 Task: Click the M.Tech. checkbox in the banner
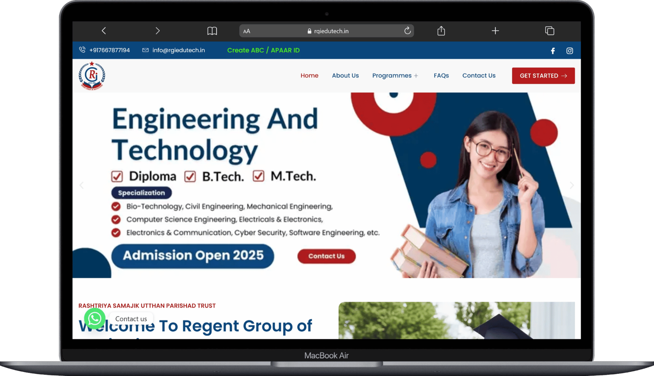(258, 176)
